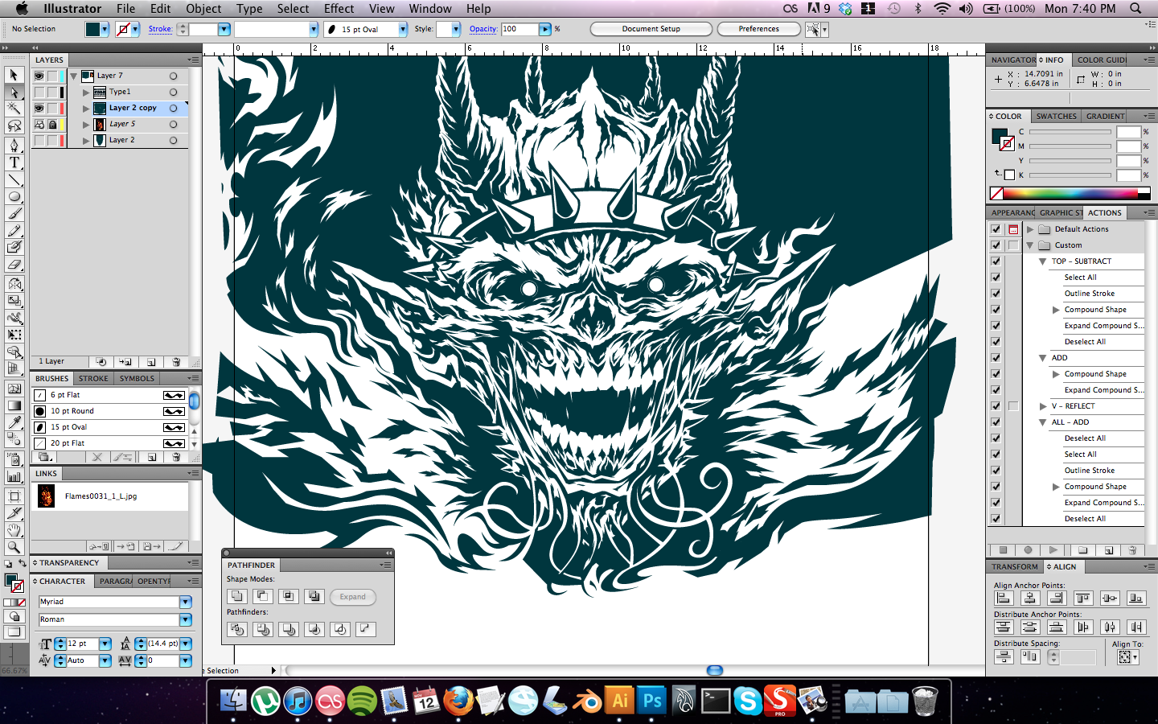Select the Paintbrush tool
The width and height of the screenshot is (1158, 724).
[14, 214]
